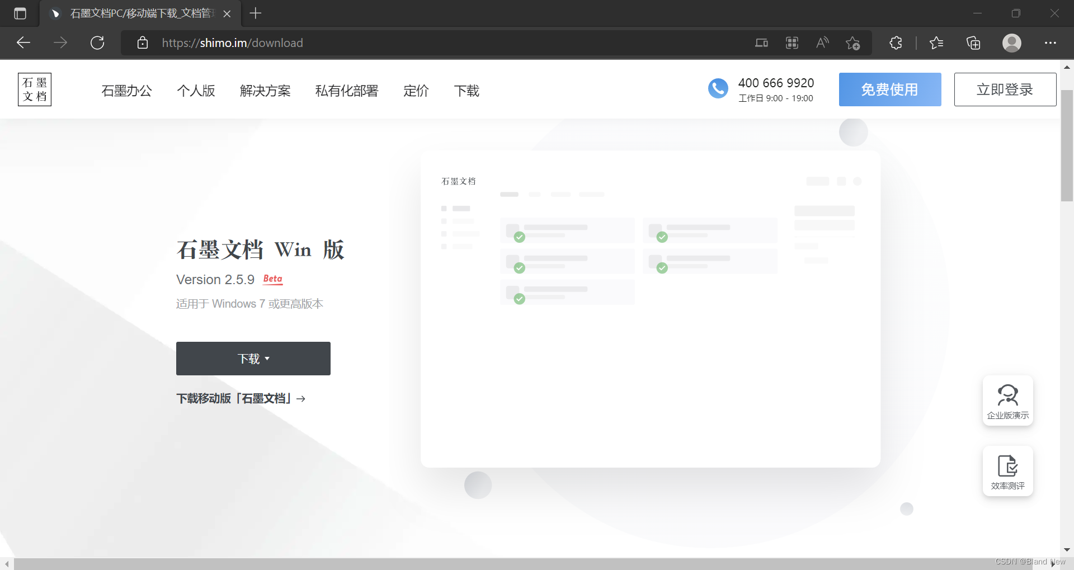Open browser Extensions puzzle icon

point(896,43)
